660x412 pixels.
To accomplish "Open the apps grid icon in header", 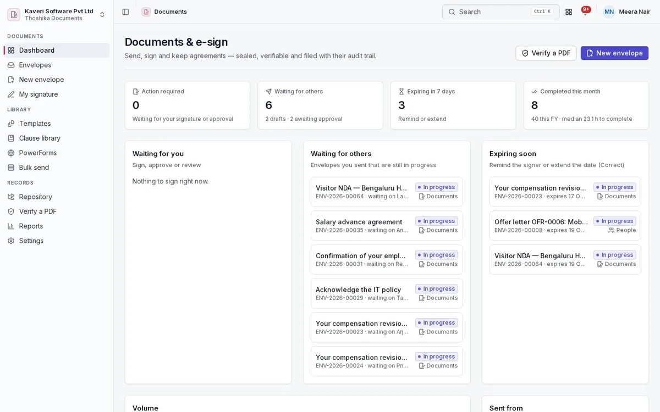I will coord(569,12).
